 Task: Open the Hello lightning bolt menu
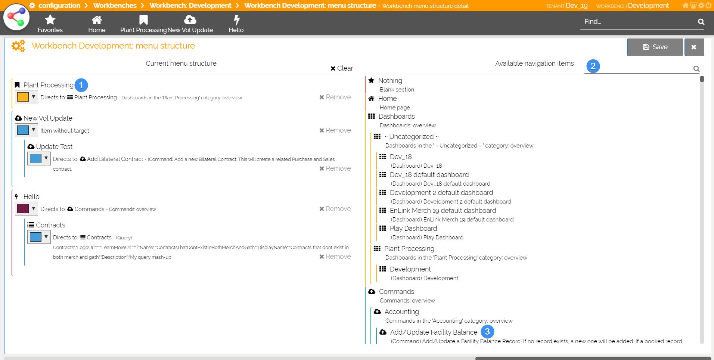pos(236,24)
